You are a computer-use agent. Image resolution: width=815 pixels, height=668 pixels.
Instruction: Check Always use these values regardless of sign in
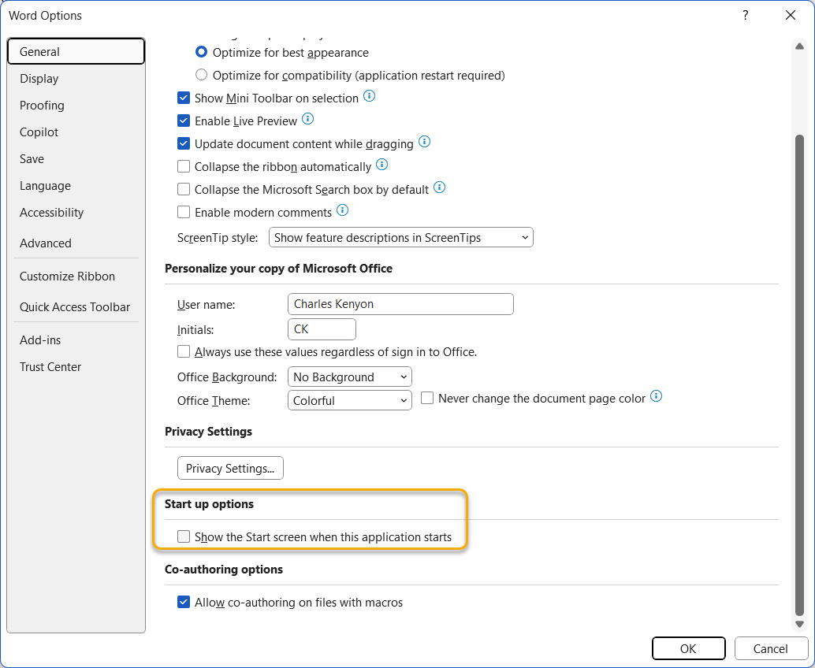point(184,351)
